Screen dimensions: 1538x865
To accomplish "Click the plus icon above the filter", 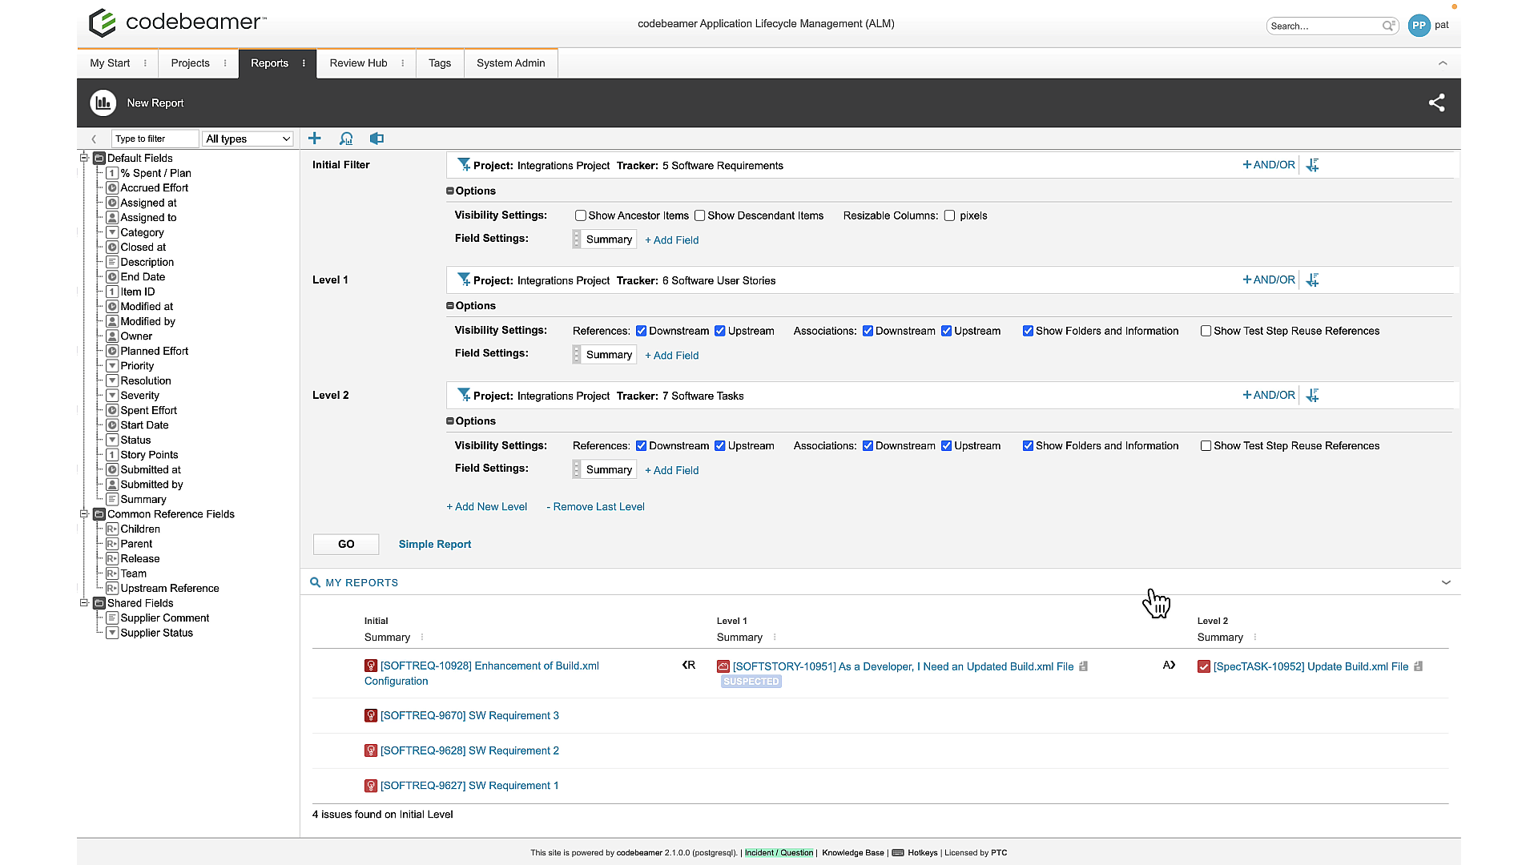I will click(315, 139).
